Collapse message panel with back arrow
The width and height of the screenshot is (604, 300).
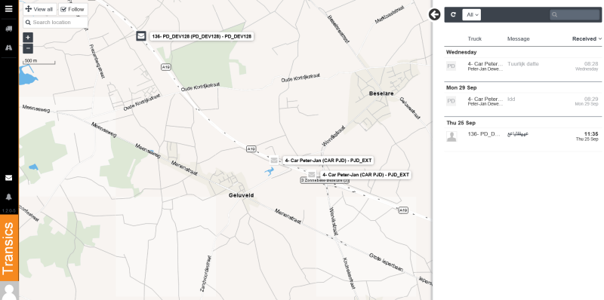(x=435, y=14)
